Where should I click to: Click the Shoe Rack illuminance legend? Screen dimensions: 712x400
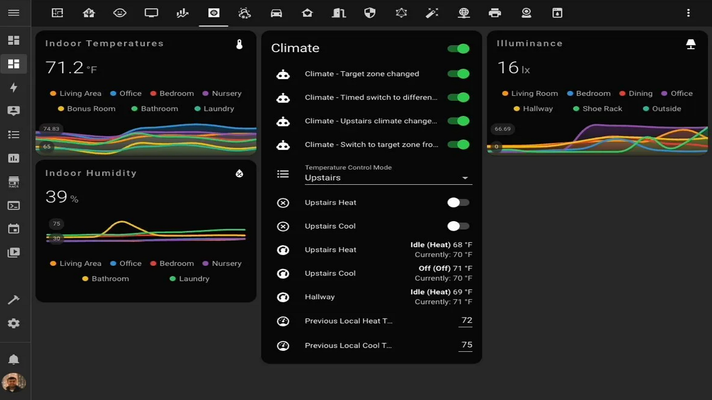[597, 109]
